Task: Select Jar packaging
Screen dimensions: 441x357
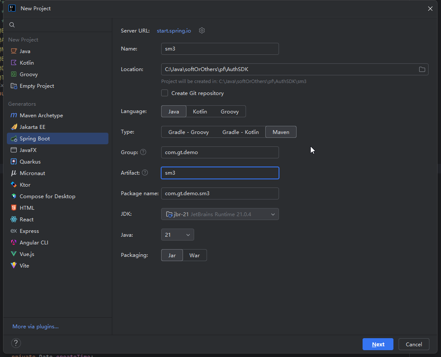Action: tap(172, 255)
